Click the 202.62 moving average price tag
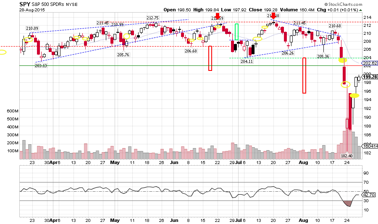 point(370,63)
